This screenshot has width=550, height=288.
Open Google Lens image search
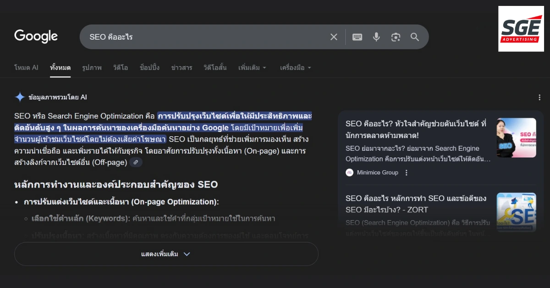[x=396, y=37]
